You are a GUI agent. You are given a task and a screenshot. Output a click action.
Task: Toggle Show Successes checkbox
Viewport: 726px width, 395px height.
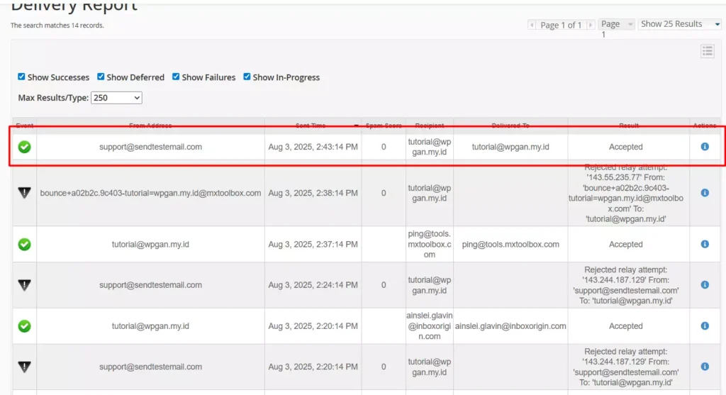[21, 77]
